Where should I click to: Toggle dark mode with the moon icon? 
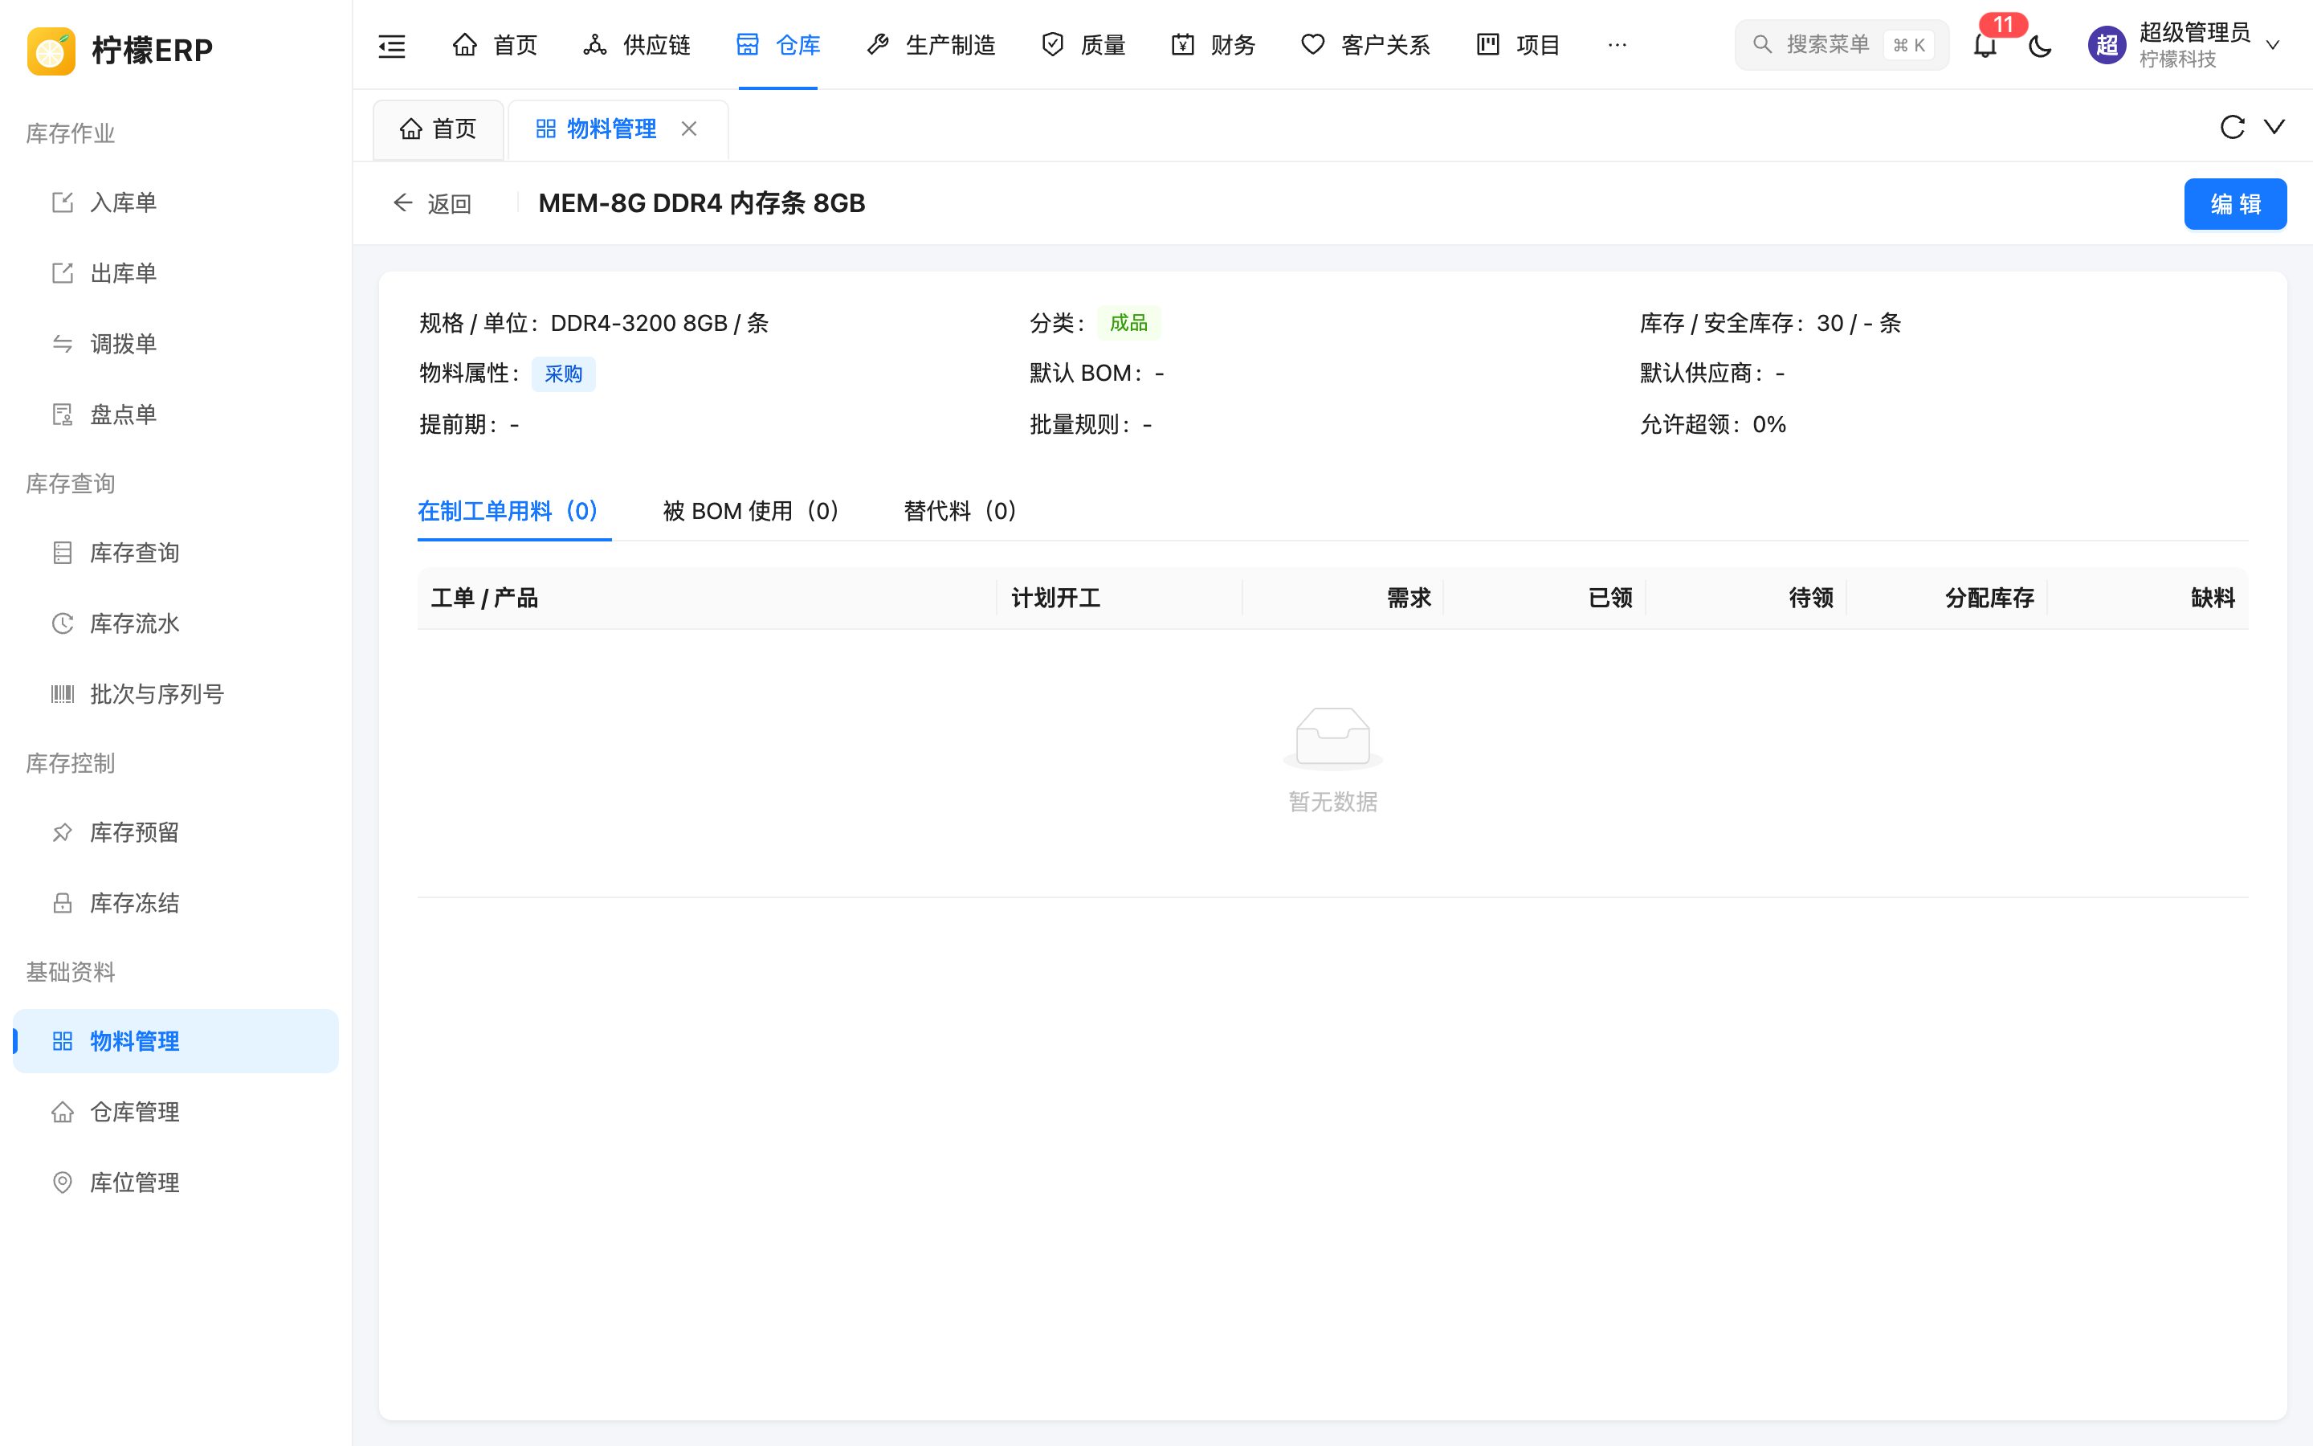(x=2040, y=45)
